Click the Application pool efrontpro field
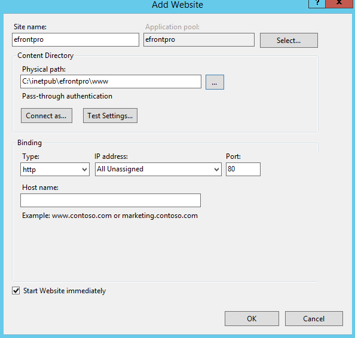The height and width of the screenshot is (338, 355). [199, 39]
